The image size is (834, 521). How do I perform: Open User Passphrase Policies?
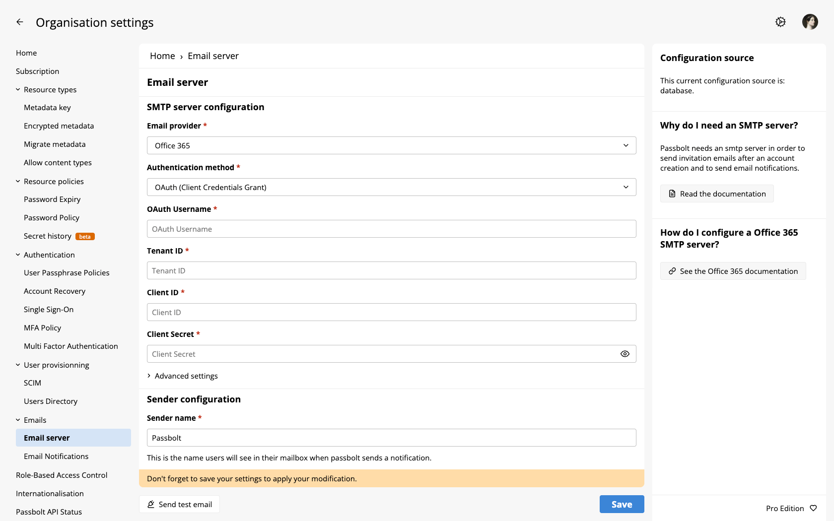67,272
